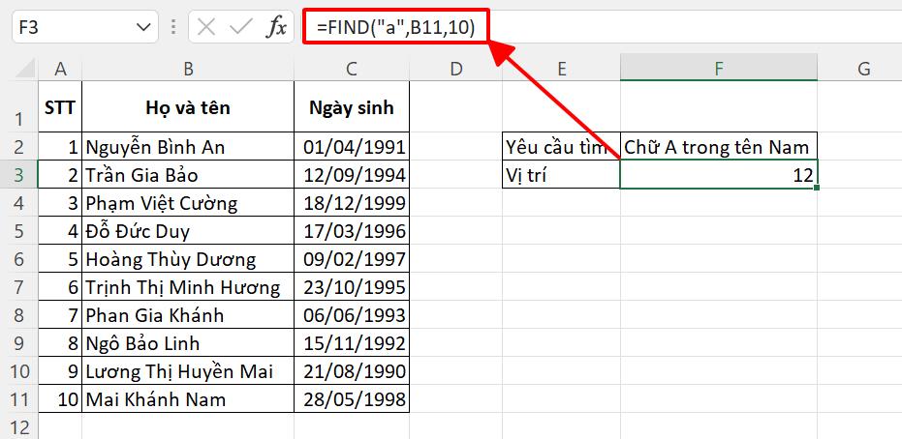Select row 3 header
This screenshot has height=439, width=902.
pyautogui.click(x=19, y=174)
